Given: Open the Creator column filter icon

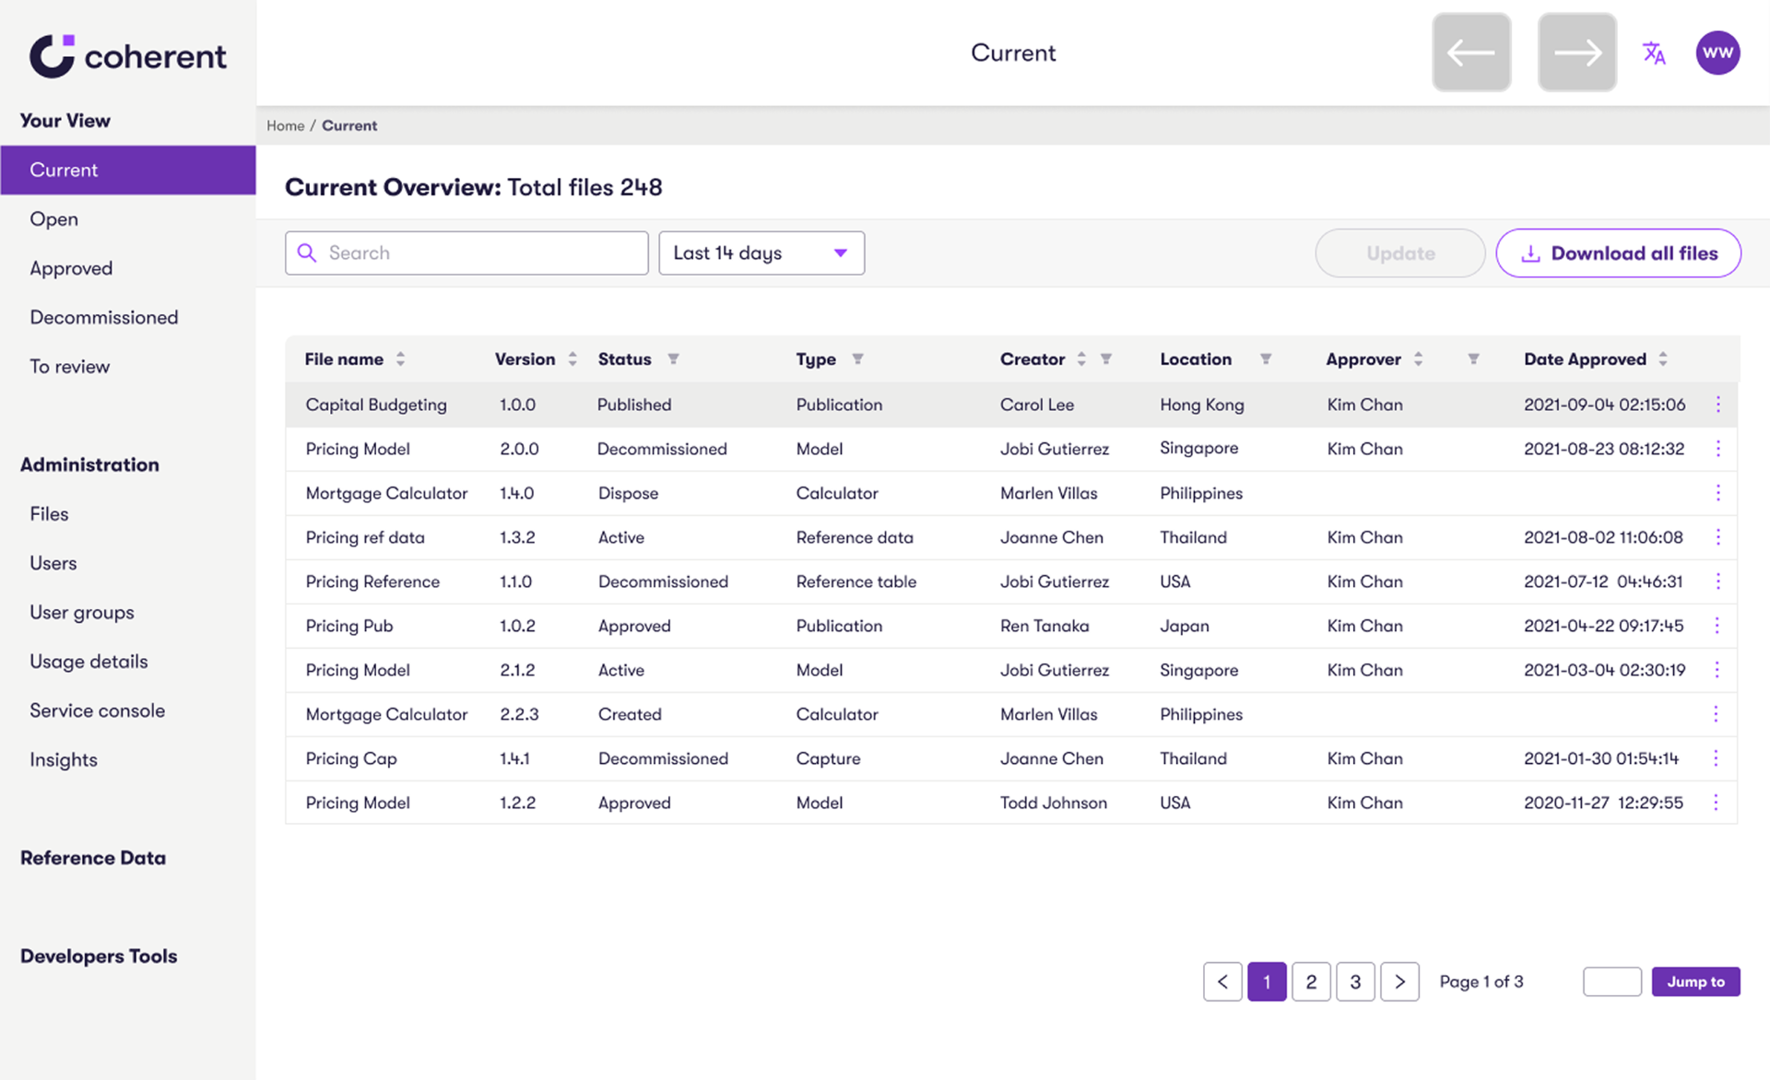Looking at the screenshot, I should 1106,359.
